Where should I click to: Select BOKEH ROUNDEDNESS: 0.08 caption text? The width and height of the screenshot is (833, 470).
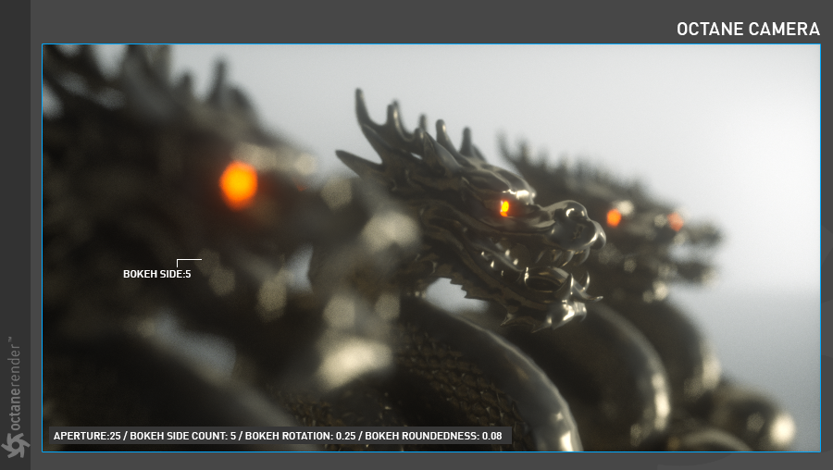click(432, 435)
